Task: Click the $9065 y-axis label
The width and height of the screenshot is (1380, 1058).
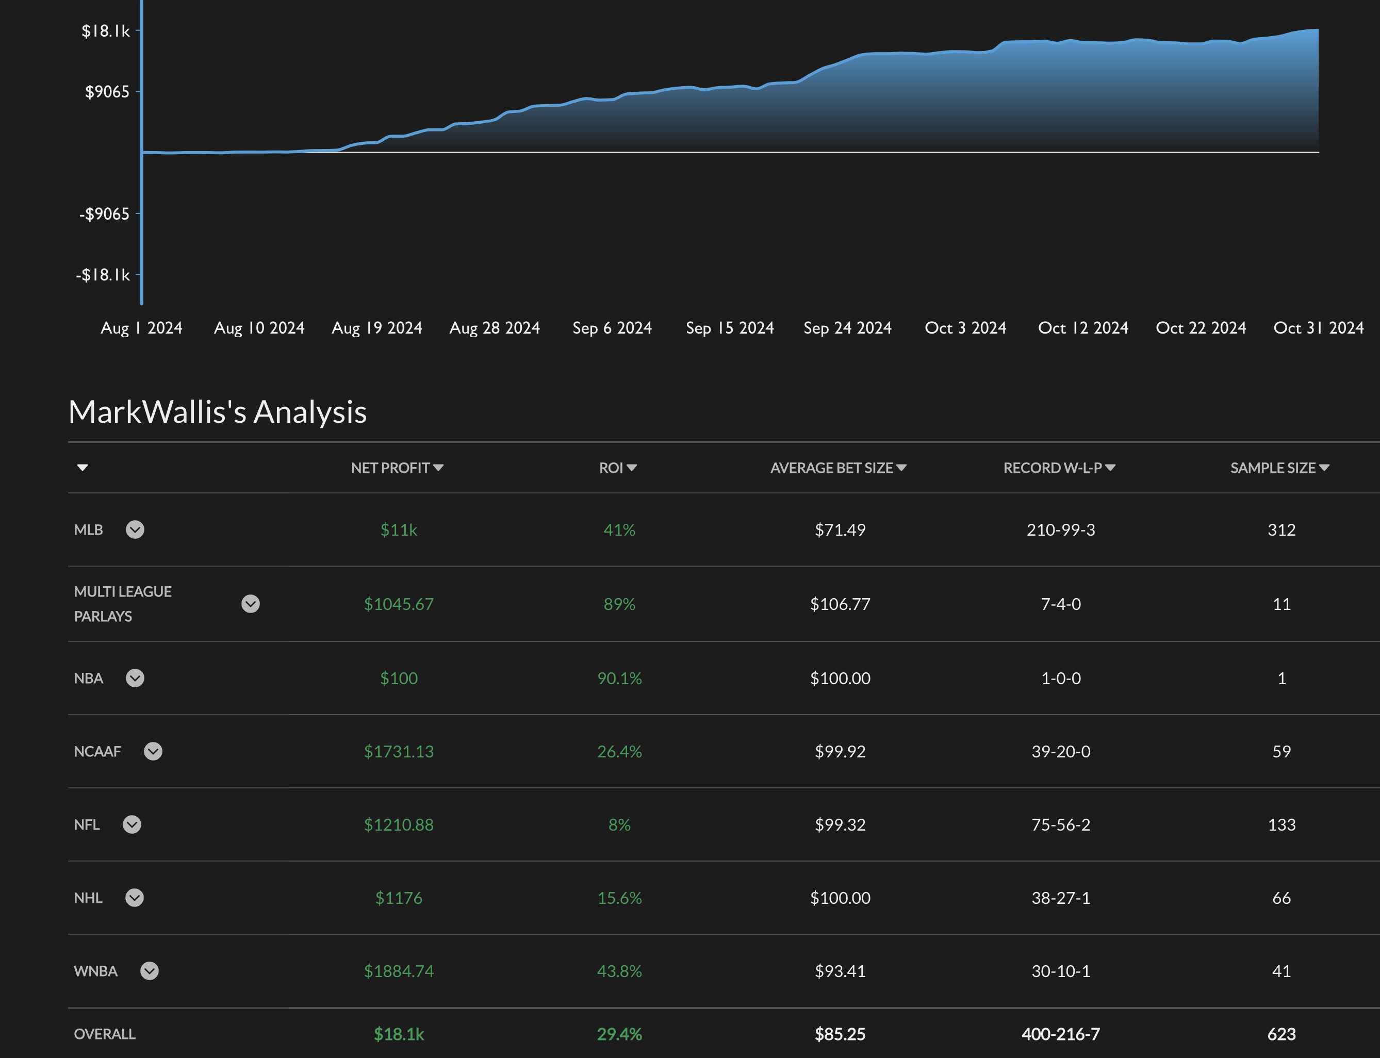Action: tap(107, 92)
